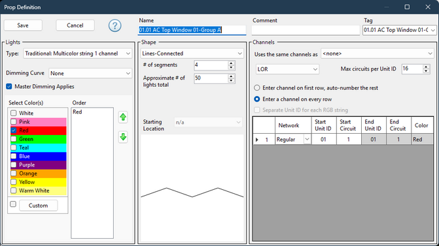The image size is (439, 246).
Task: Click the Red Color cell in channel row
Action: tap(422, 140)
